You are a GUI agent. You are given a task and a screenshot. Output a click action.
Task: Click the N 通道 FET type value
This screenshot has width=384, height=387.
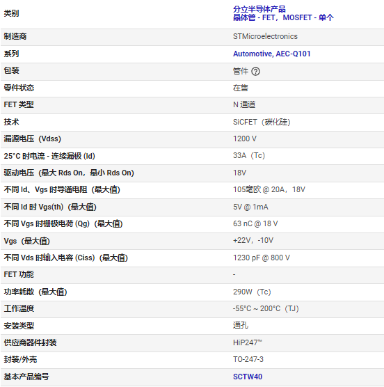tap(244, 104)
